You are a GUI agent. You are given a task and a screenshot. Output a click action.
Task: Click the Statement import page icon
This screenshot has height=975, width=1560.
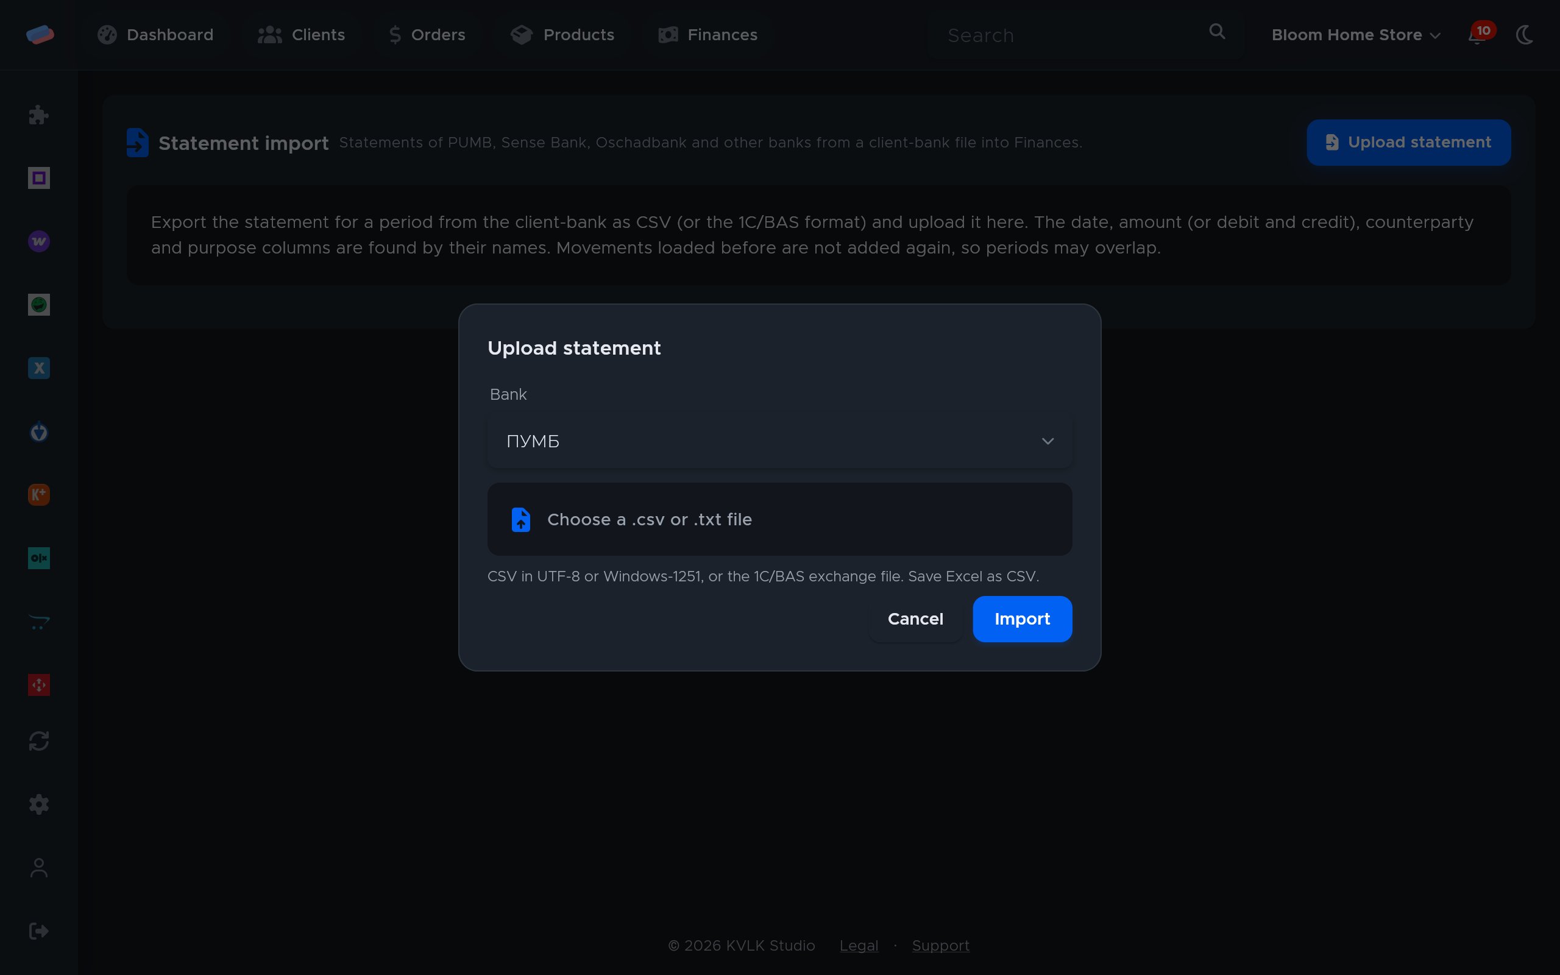point(137,143)
